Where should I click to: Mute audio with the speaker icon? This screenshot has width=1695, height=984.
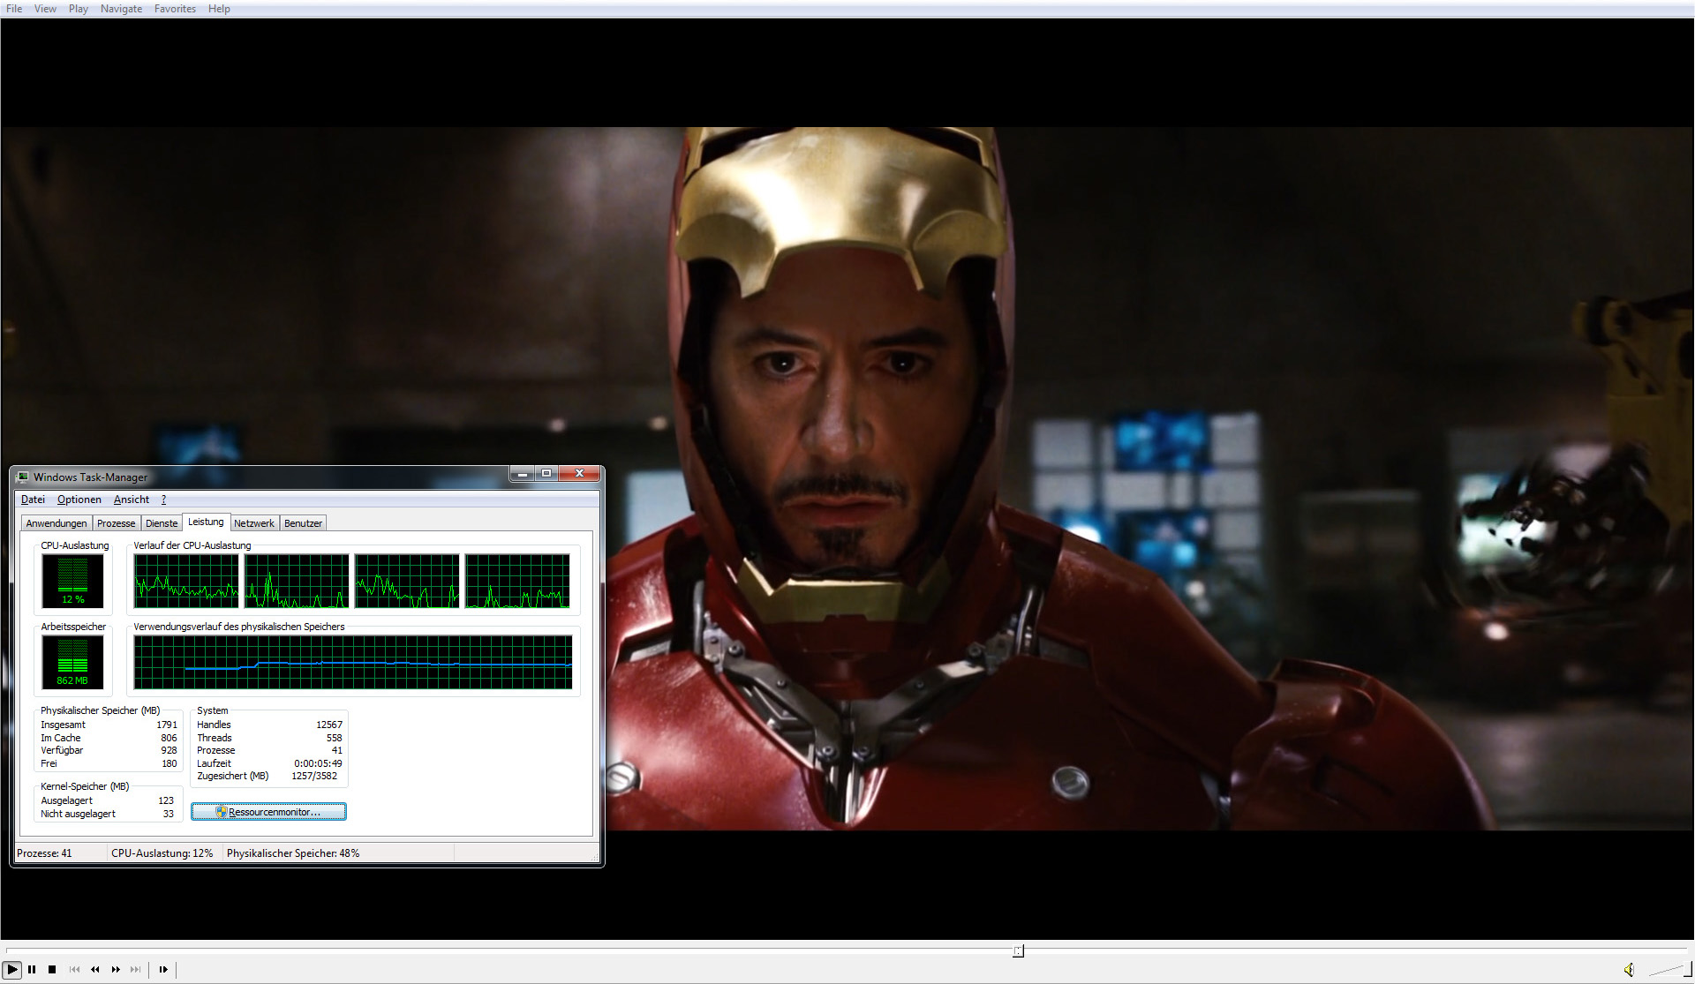1629,969
